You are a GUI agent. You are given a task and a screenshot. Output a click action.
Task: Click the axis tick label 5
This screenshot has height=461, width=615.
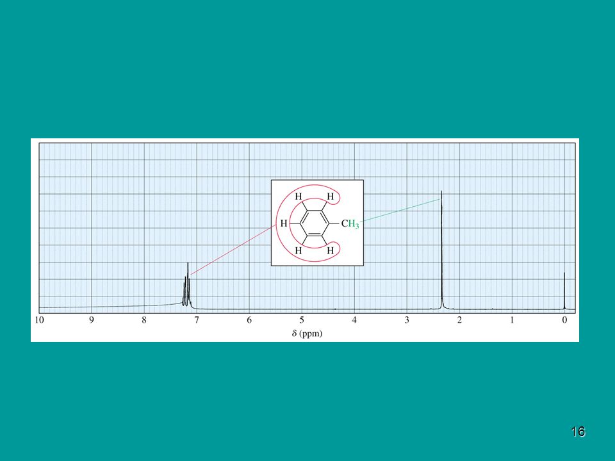[302, 320]
